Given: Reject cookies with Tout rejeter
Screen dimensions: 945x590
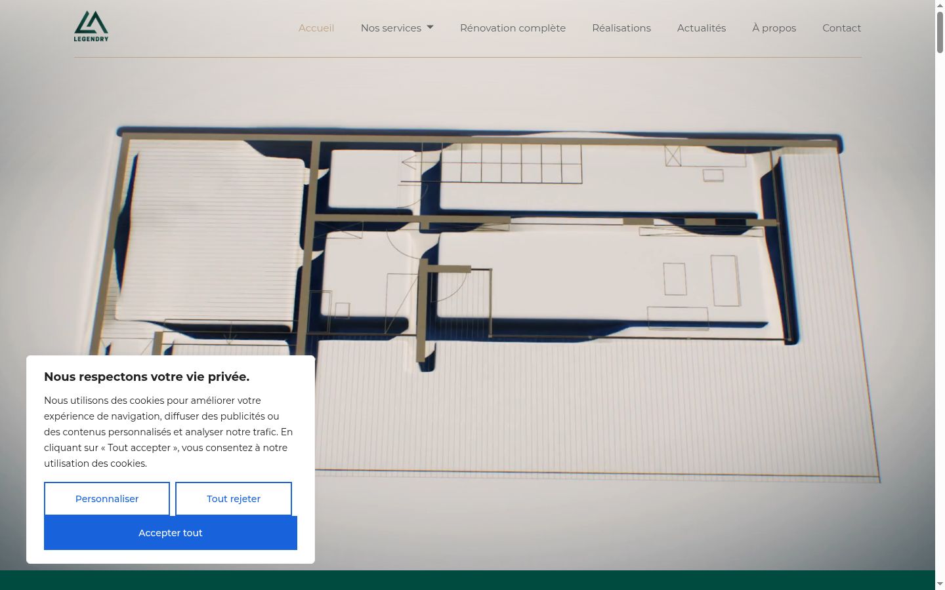Looking at the screenshot, I should click(x=234, y=499).
